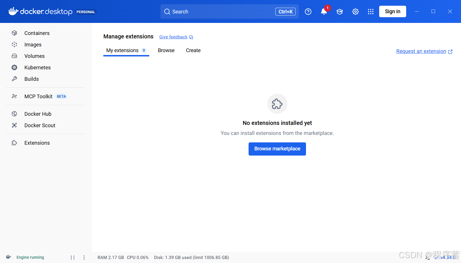Click the Volumes drive icon
This screenshot has width=461, height=263.
14,56
